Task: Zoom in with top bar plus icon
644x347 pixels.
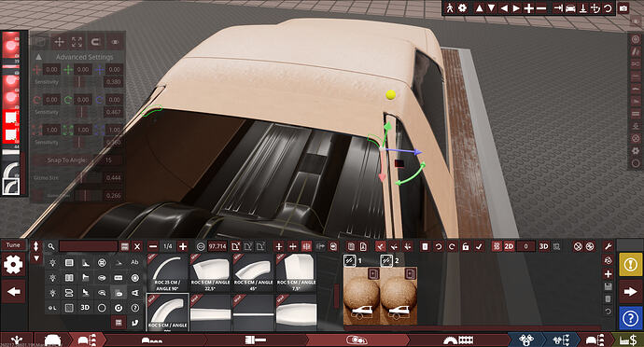Action: pos(529,8)
